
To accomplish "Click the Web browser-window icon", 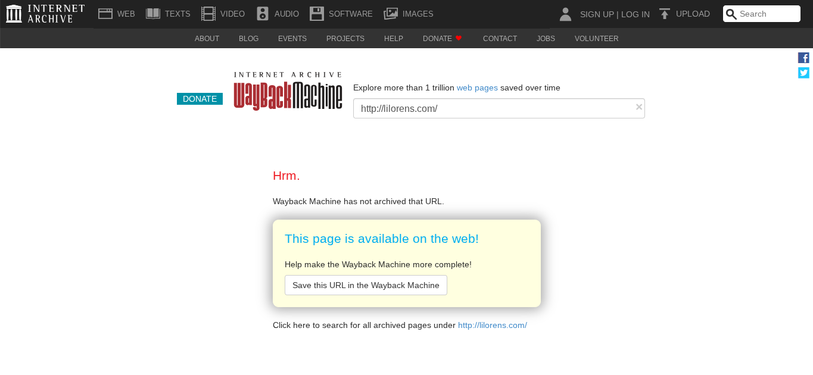I will [x=105, y=14].
